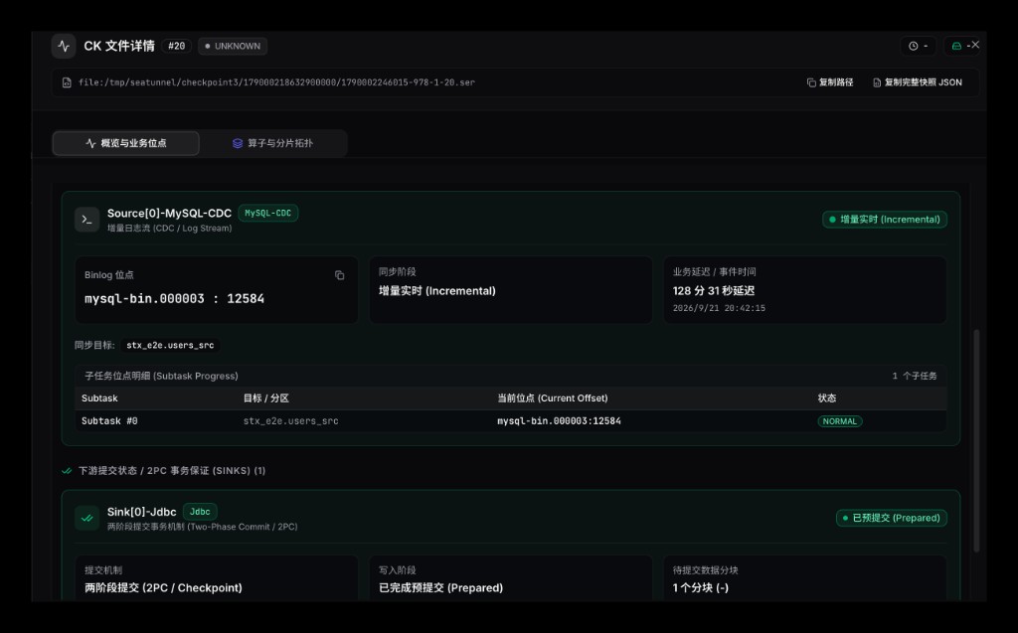Viewport: 1018px width, 633px height.
Task: Click the double-check icon of Sink[0]-Jdbc
Action: [87, 518]
